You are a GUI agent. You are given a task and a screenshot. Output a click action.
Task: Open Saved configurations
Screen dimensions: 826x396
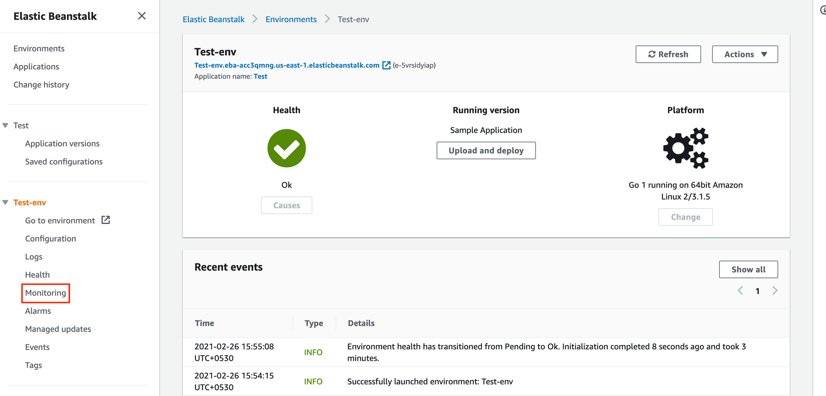pyautogui.click(x=64, y=162)
